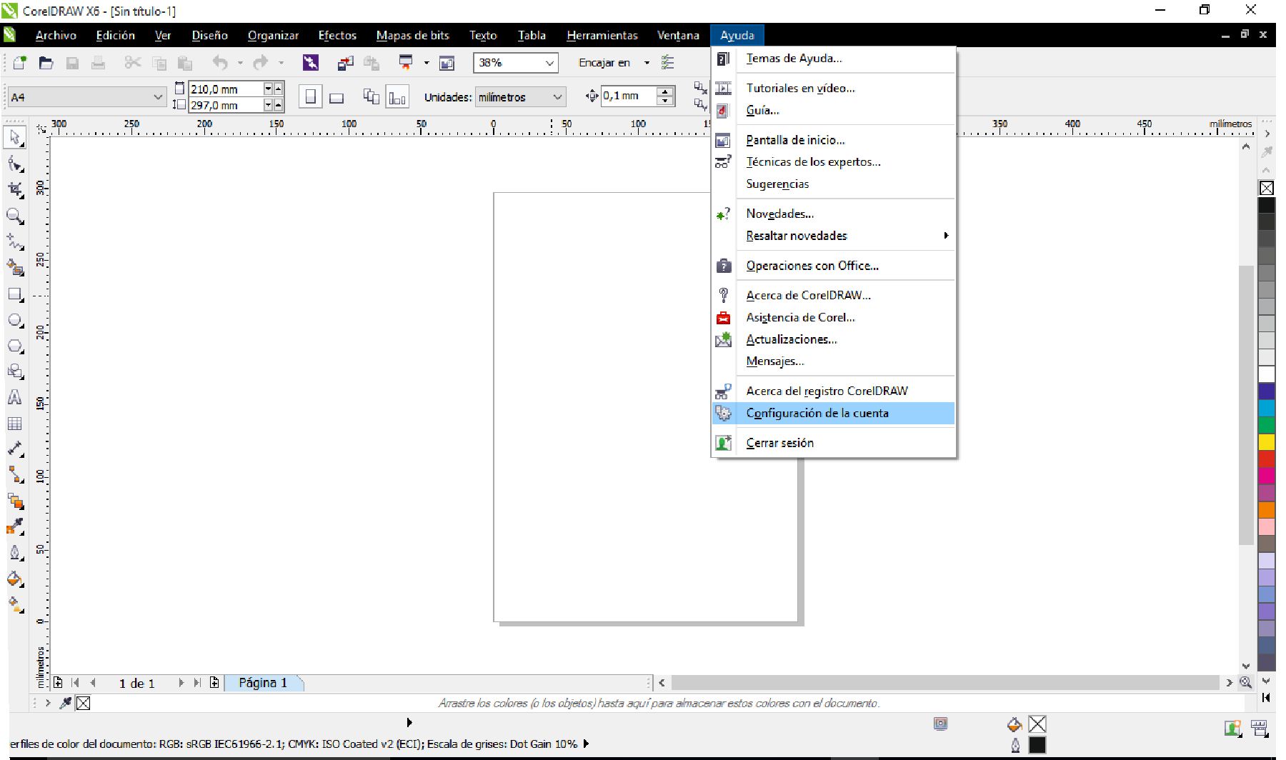Expand Resaltar novedades submenu arrow

946,236
